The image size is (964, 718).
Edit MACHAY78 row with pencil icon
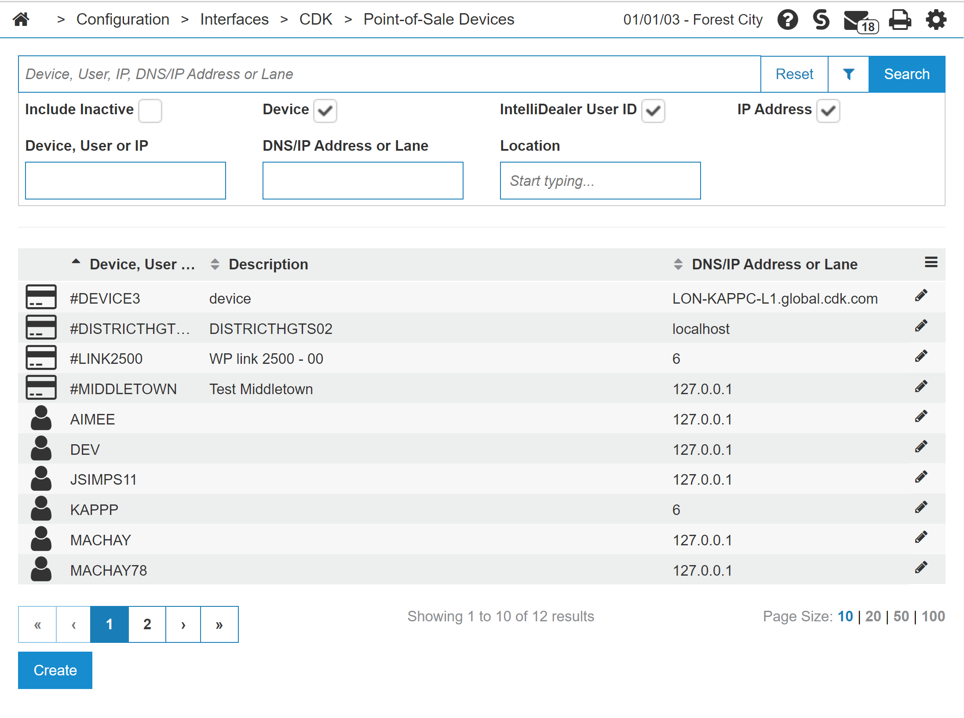(x=921, y=568)
